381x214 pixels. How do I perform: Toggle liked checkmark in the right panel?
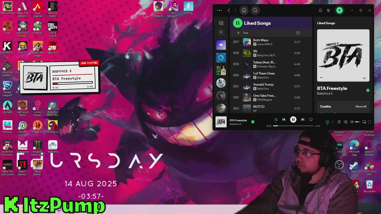tap(368, 90)
